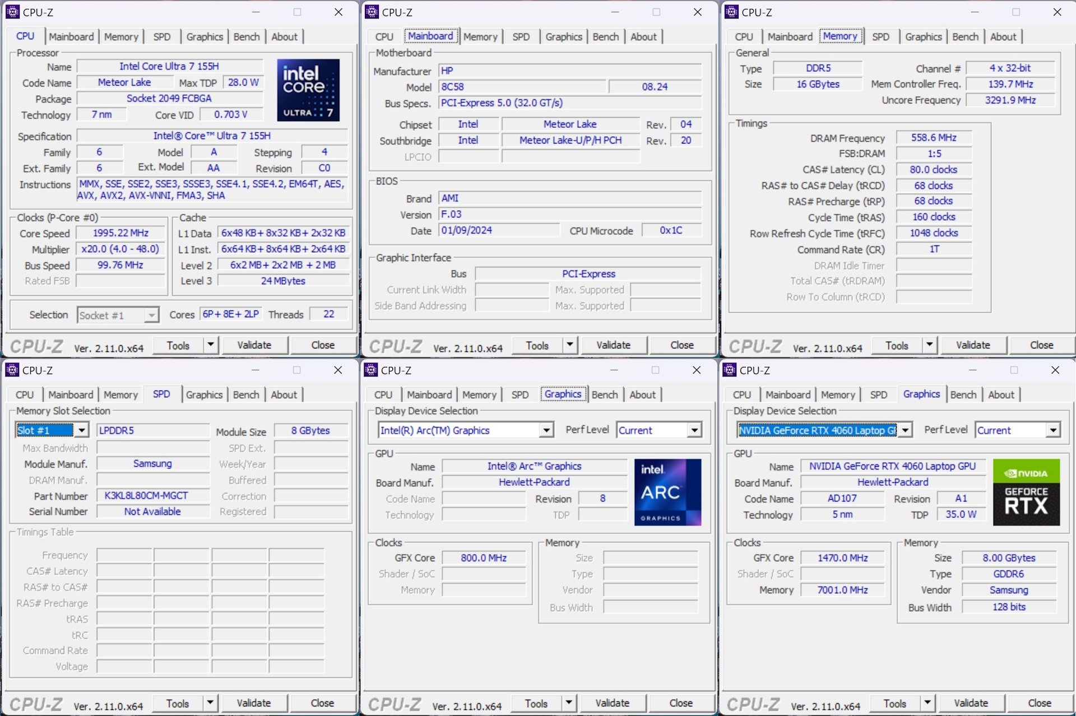The height and width of the screenshot is (716, 1076).
Task: Click the Intel Core Ultra 7 logo
Action: (308, 90)
